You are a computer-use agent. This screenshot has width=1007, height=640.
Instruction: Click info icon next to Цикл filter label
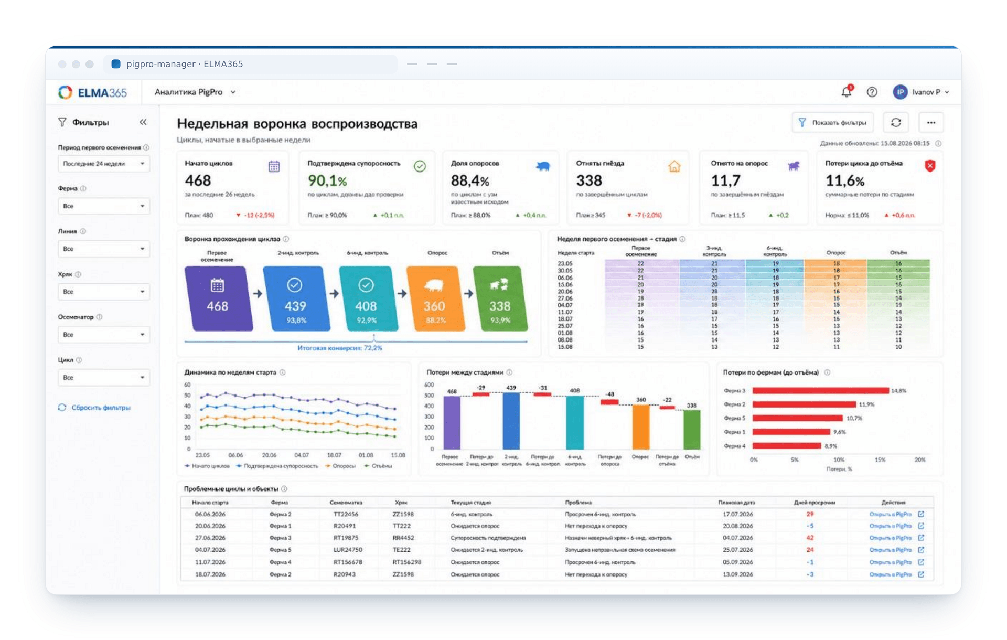click(79, 360)
